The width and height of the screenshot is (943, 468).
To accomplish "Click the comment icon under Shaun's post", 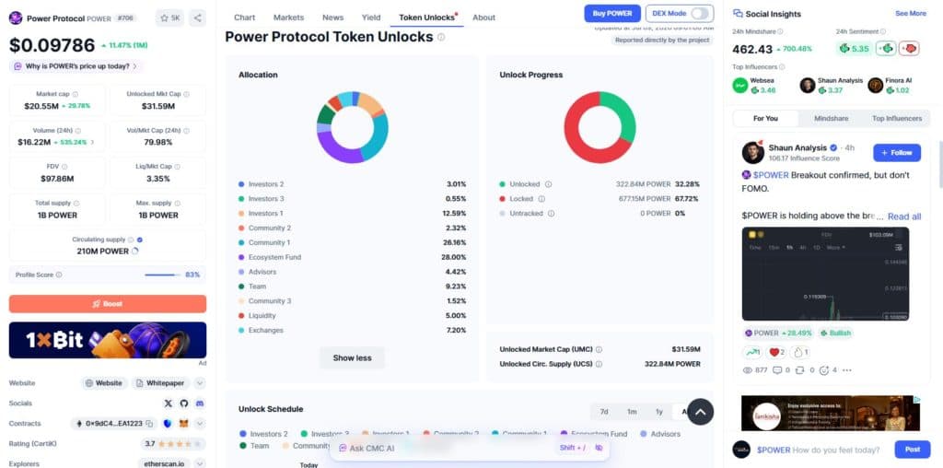I will 777,370.
